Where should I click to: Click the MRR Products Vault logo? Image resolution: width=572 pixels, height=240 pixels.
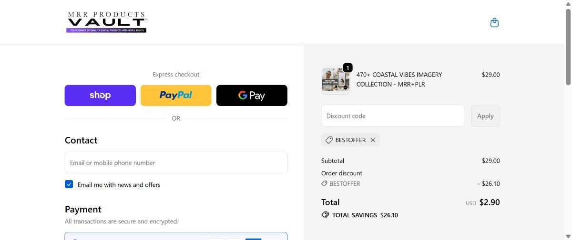coord(106,22)
